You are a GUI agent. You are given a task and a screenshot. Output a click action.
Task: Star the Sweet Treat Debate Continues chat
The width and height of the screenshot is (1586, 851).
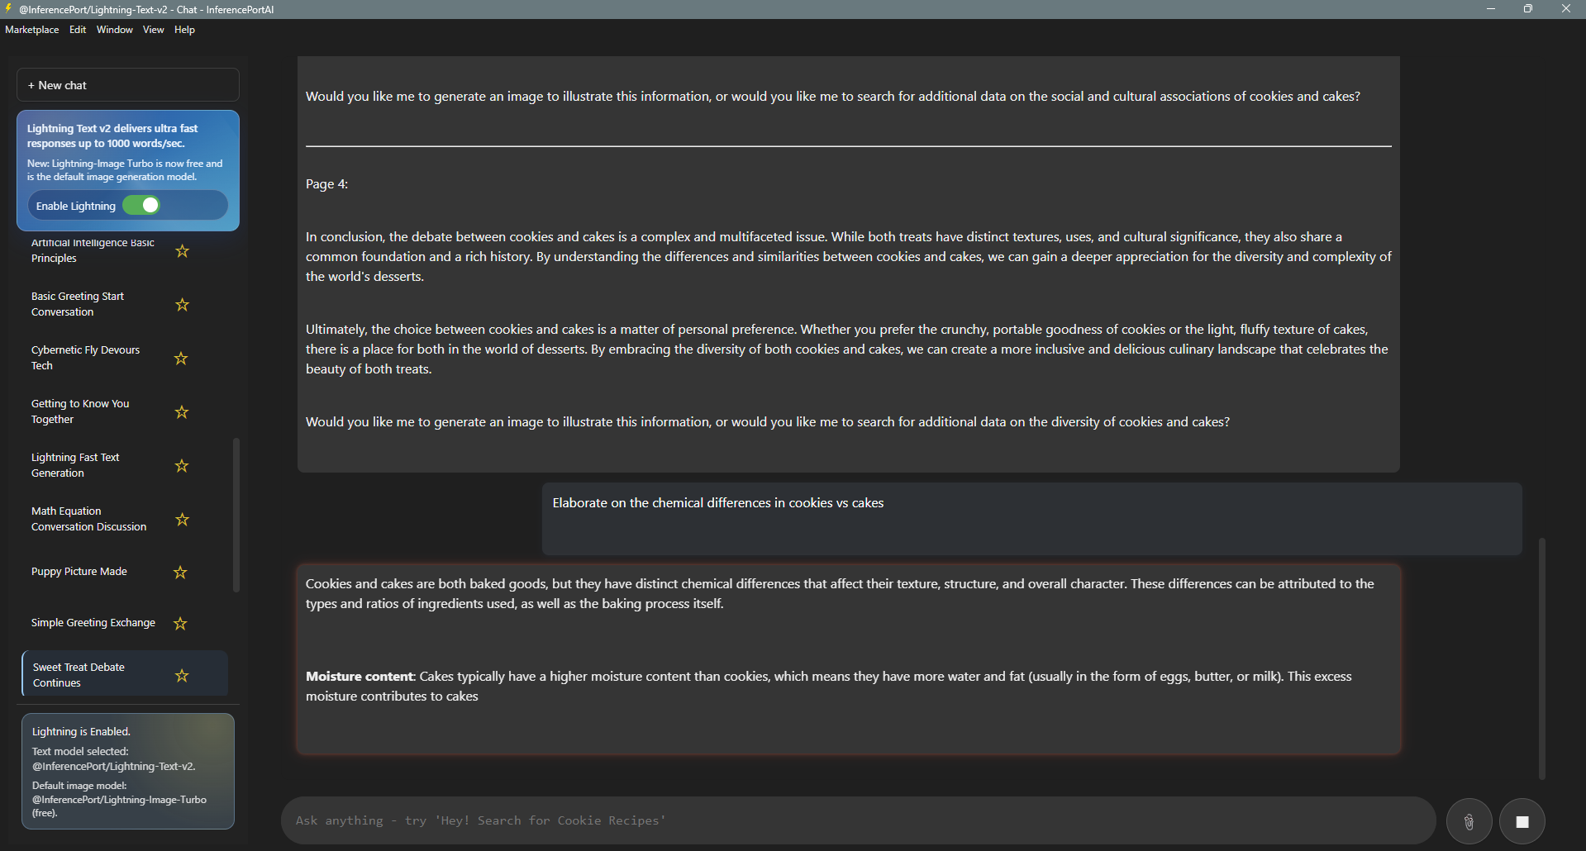pos(182,676)
